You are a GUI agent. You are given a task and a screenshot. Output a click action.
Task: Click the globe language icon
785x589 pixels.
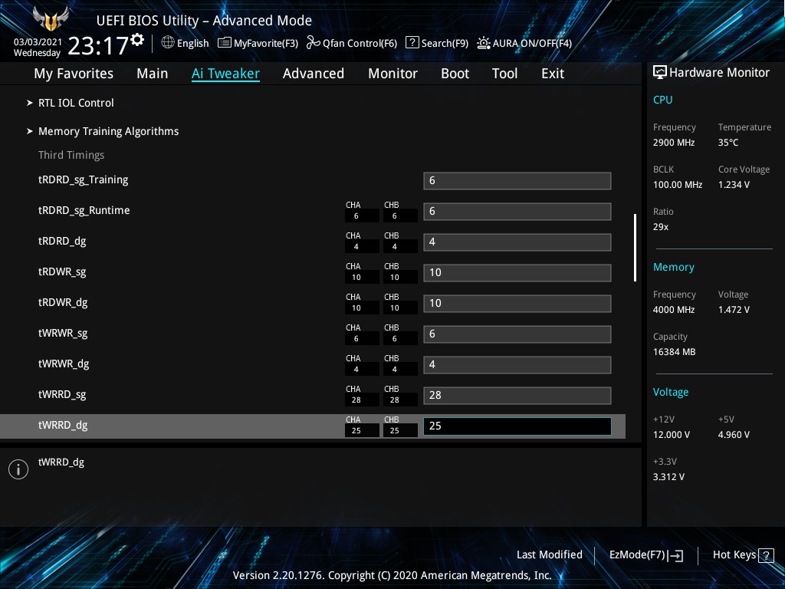click(168, 43)
